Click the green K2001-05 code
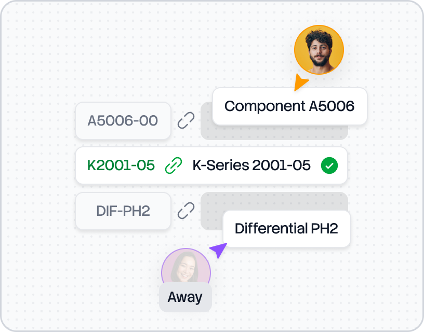 point(121,165)
